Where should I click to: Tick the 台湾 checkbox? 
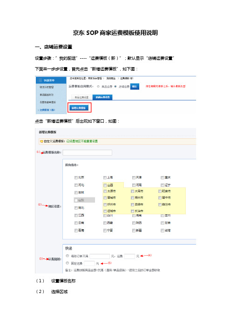(x=163, y=231)
